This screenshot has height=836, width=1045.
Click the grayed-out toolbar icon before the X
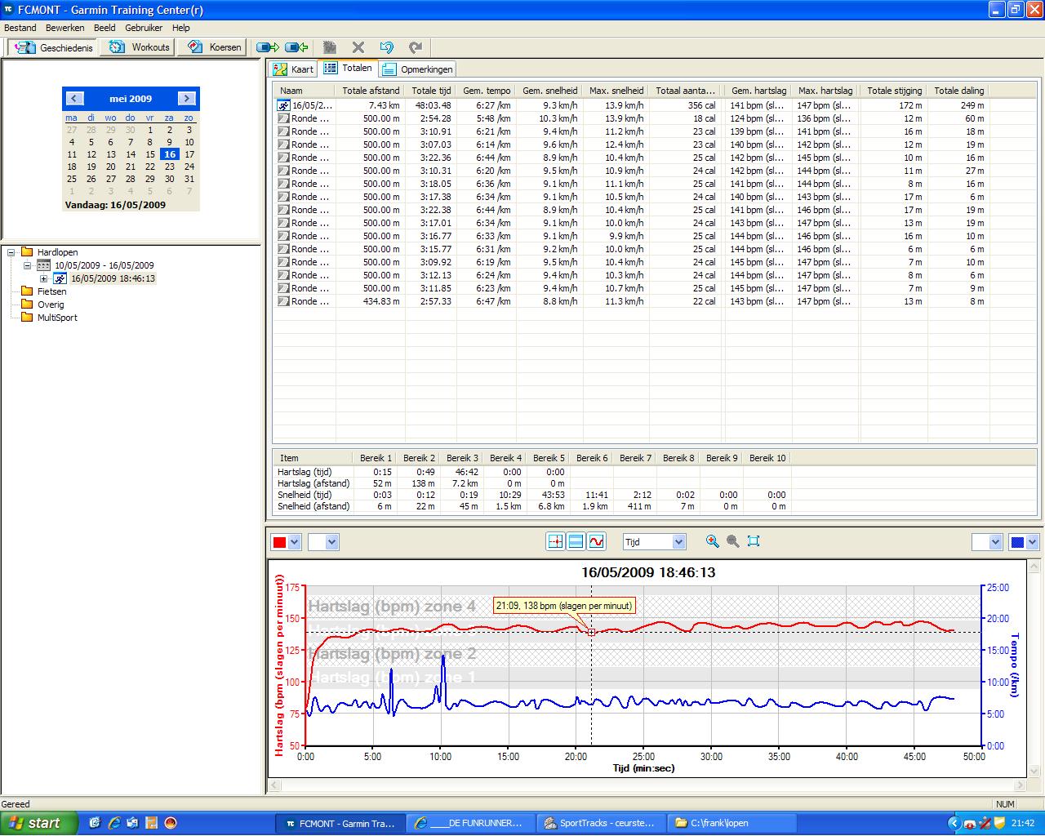[x=330, y=47]
